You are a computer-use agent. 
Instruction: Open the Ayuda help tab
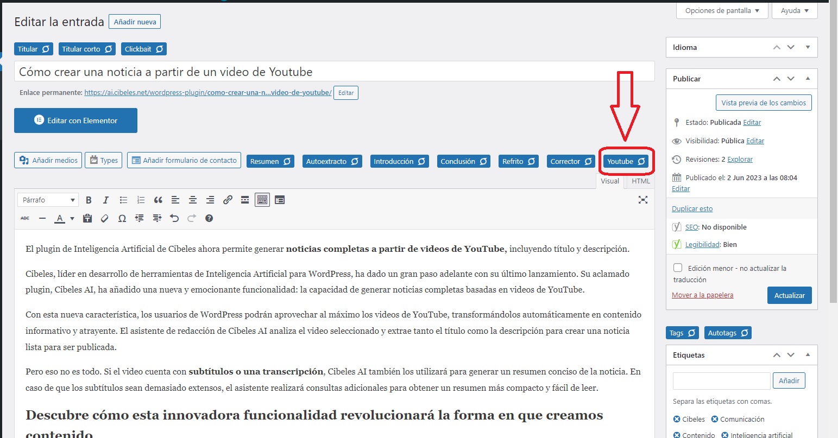(x=795, y=11)
